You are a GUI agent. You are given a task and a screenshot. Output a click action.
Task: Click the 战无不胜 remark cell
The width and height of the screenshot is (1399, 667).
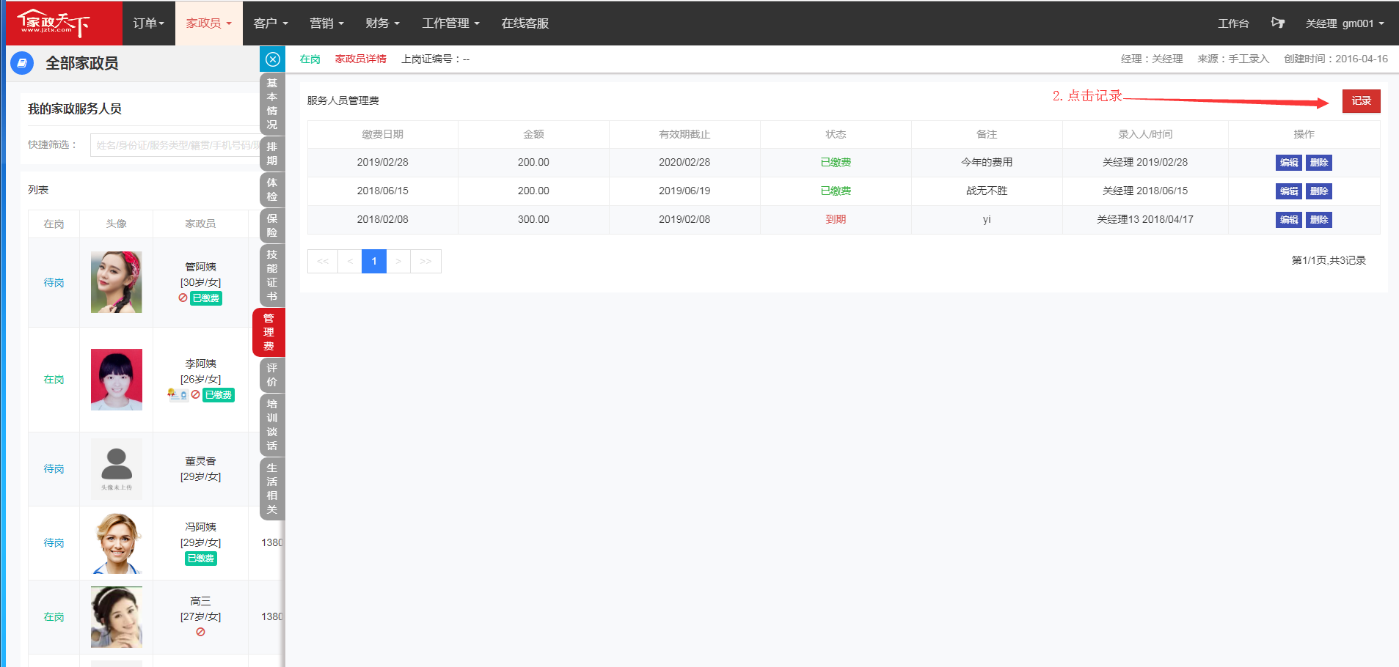point(987,191)
